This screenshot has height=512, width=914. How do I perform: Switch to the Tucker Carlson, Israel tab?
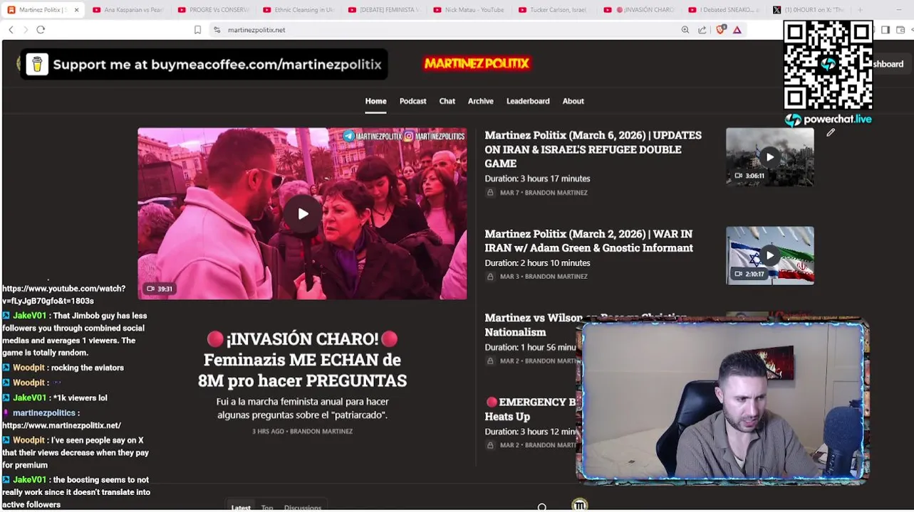pos(553,10)
